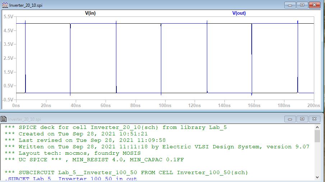Click the 80ns time axis label
This screenshot has height=182, width=325.
tap(135, 105)
